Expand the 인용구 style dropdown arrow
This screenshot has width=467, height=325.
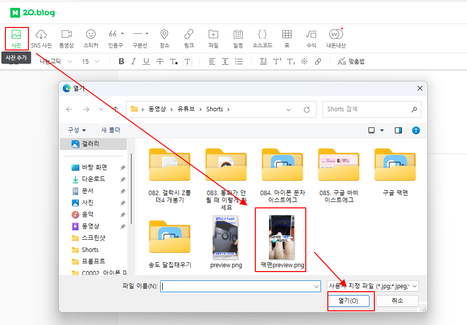tap(123, 34)
